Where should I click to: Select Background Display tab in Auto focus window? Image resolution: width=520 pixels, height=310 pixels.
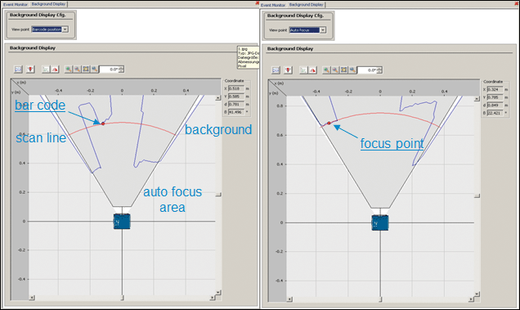click(x=306, y=5)
